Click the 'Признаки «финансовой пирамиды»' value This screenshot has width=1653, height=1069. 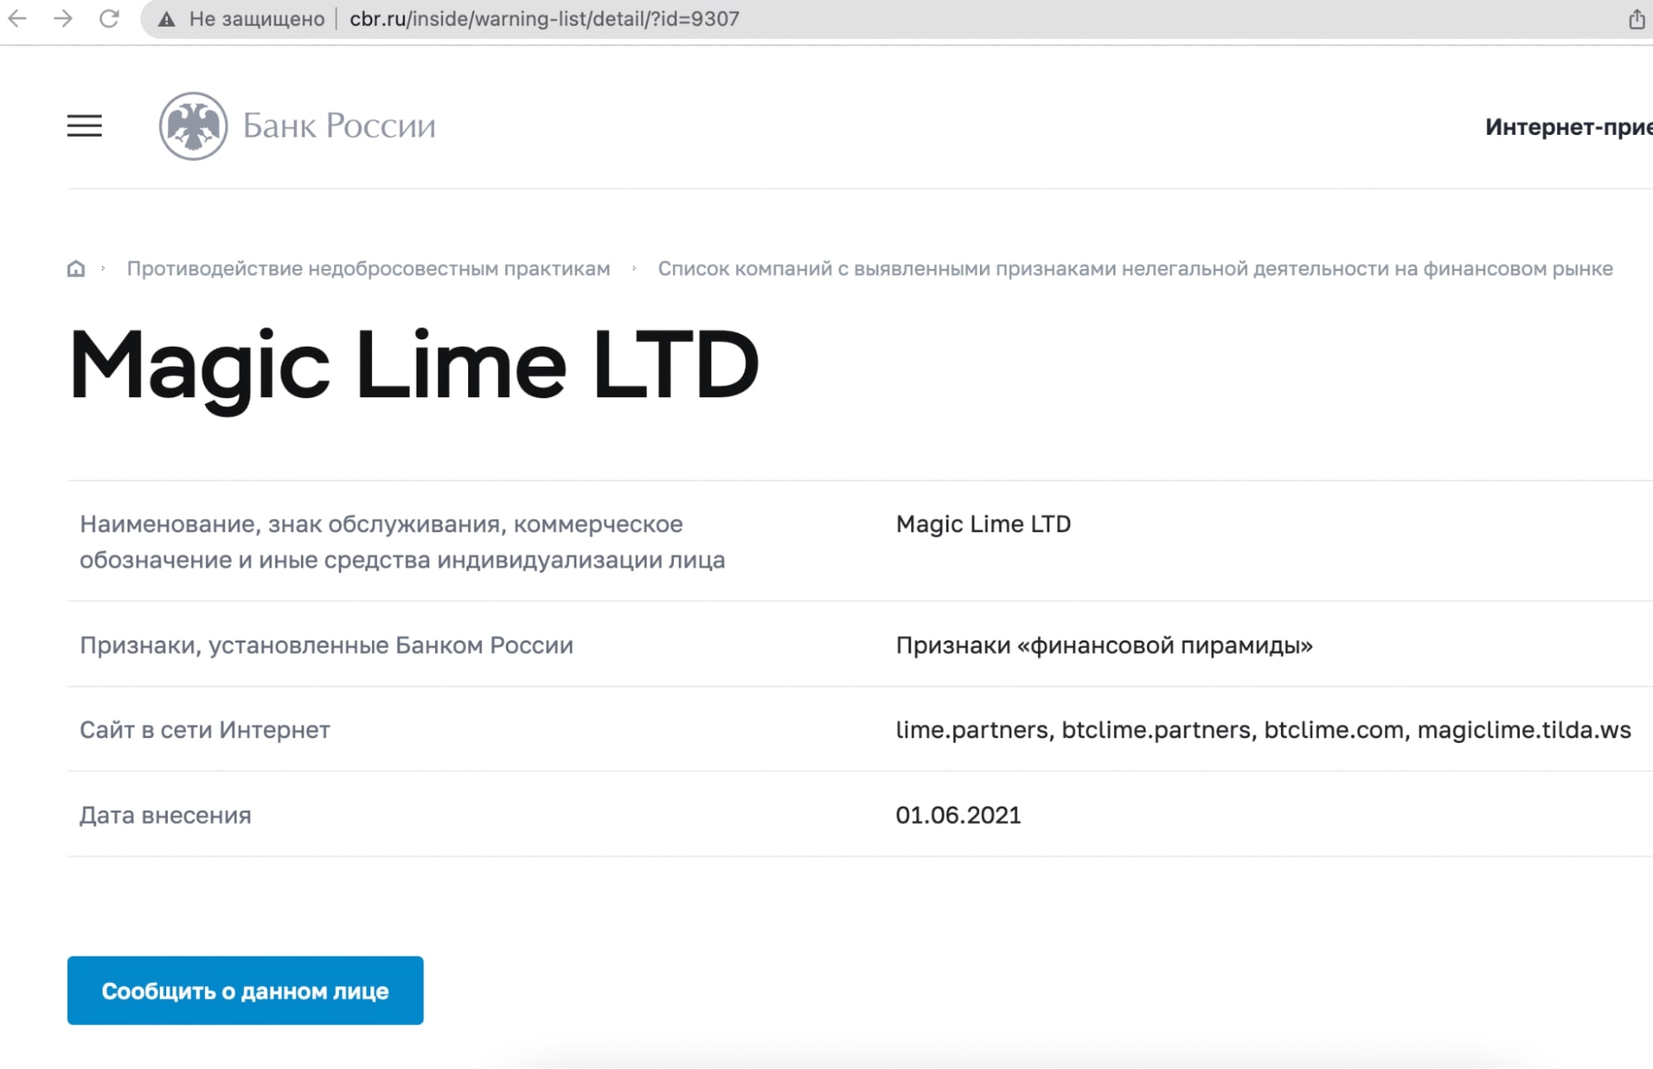click(1104, 645)
